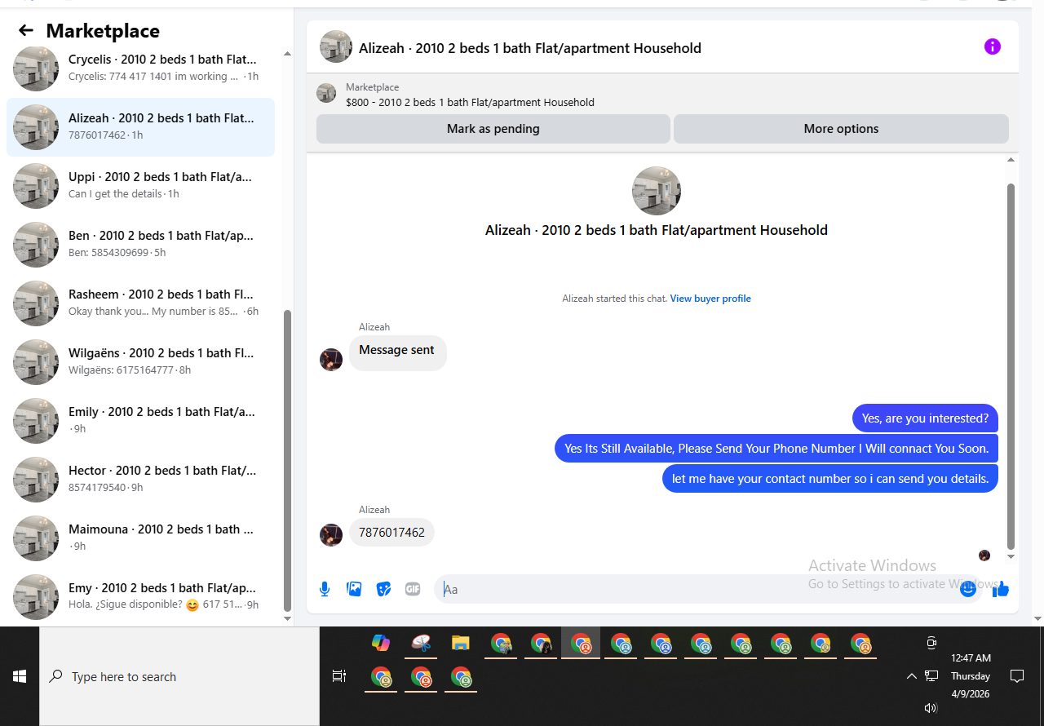This screenshot has width=1044, height=726.
Task: Click the Meet Now camera tray icon
Action: [931, 643]
